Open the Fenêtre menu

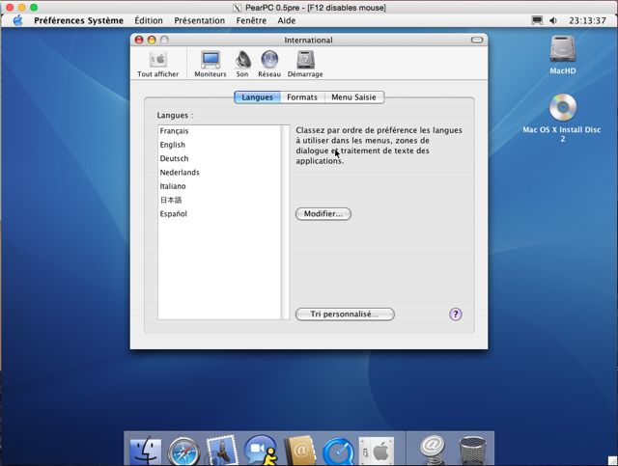251,20
